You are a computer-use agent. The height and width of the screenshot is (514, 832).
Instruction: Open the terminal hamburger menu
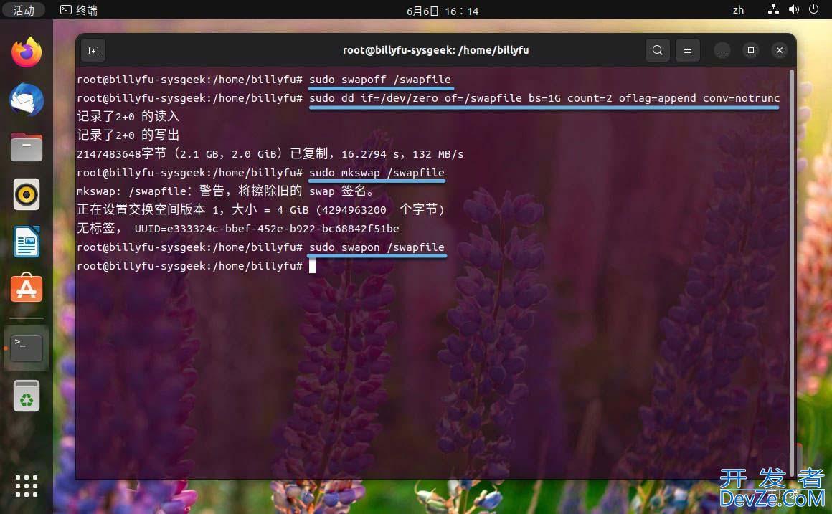[x=687, y=50]
